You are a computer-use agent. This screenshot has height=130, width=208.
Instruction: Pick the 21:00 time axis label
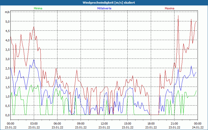point(174,123)
